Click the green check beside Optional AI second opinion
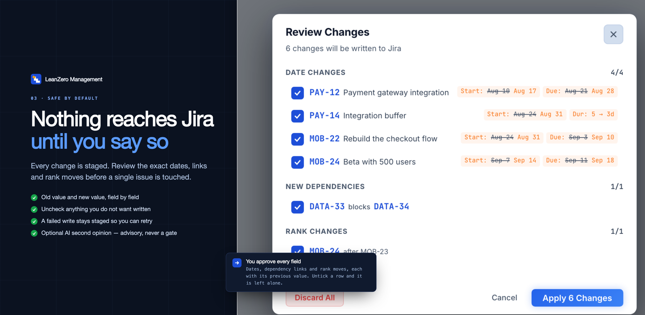 click(x=34, y=233)
